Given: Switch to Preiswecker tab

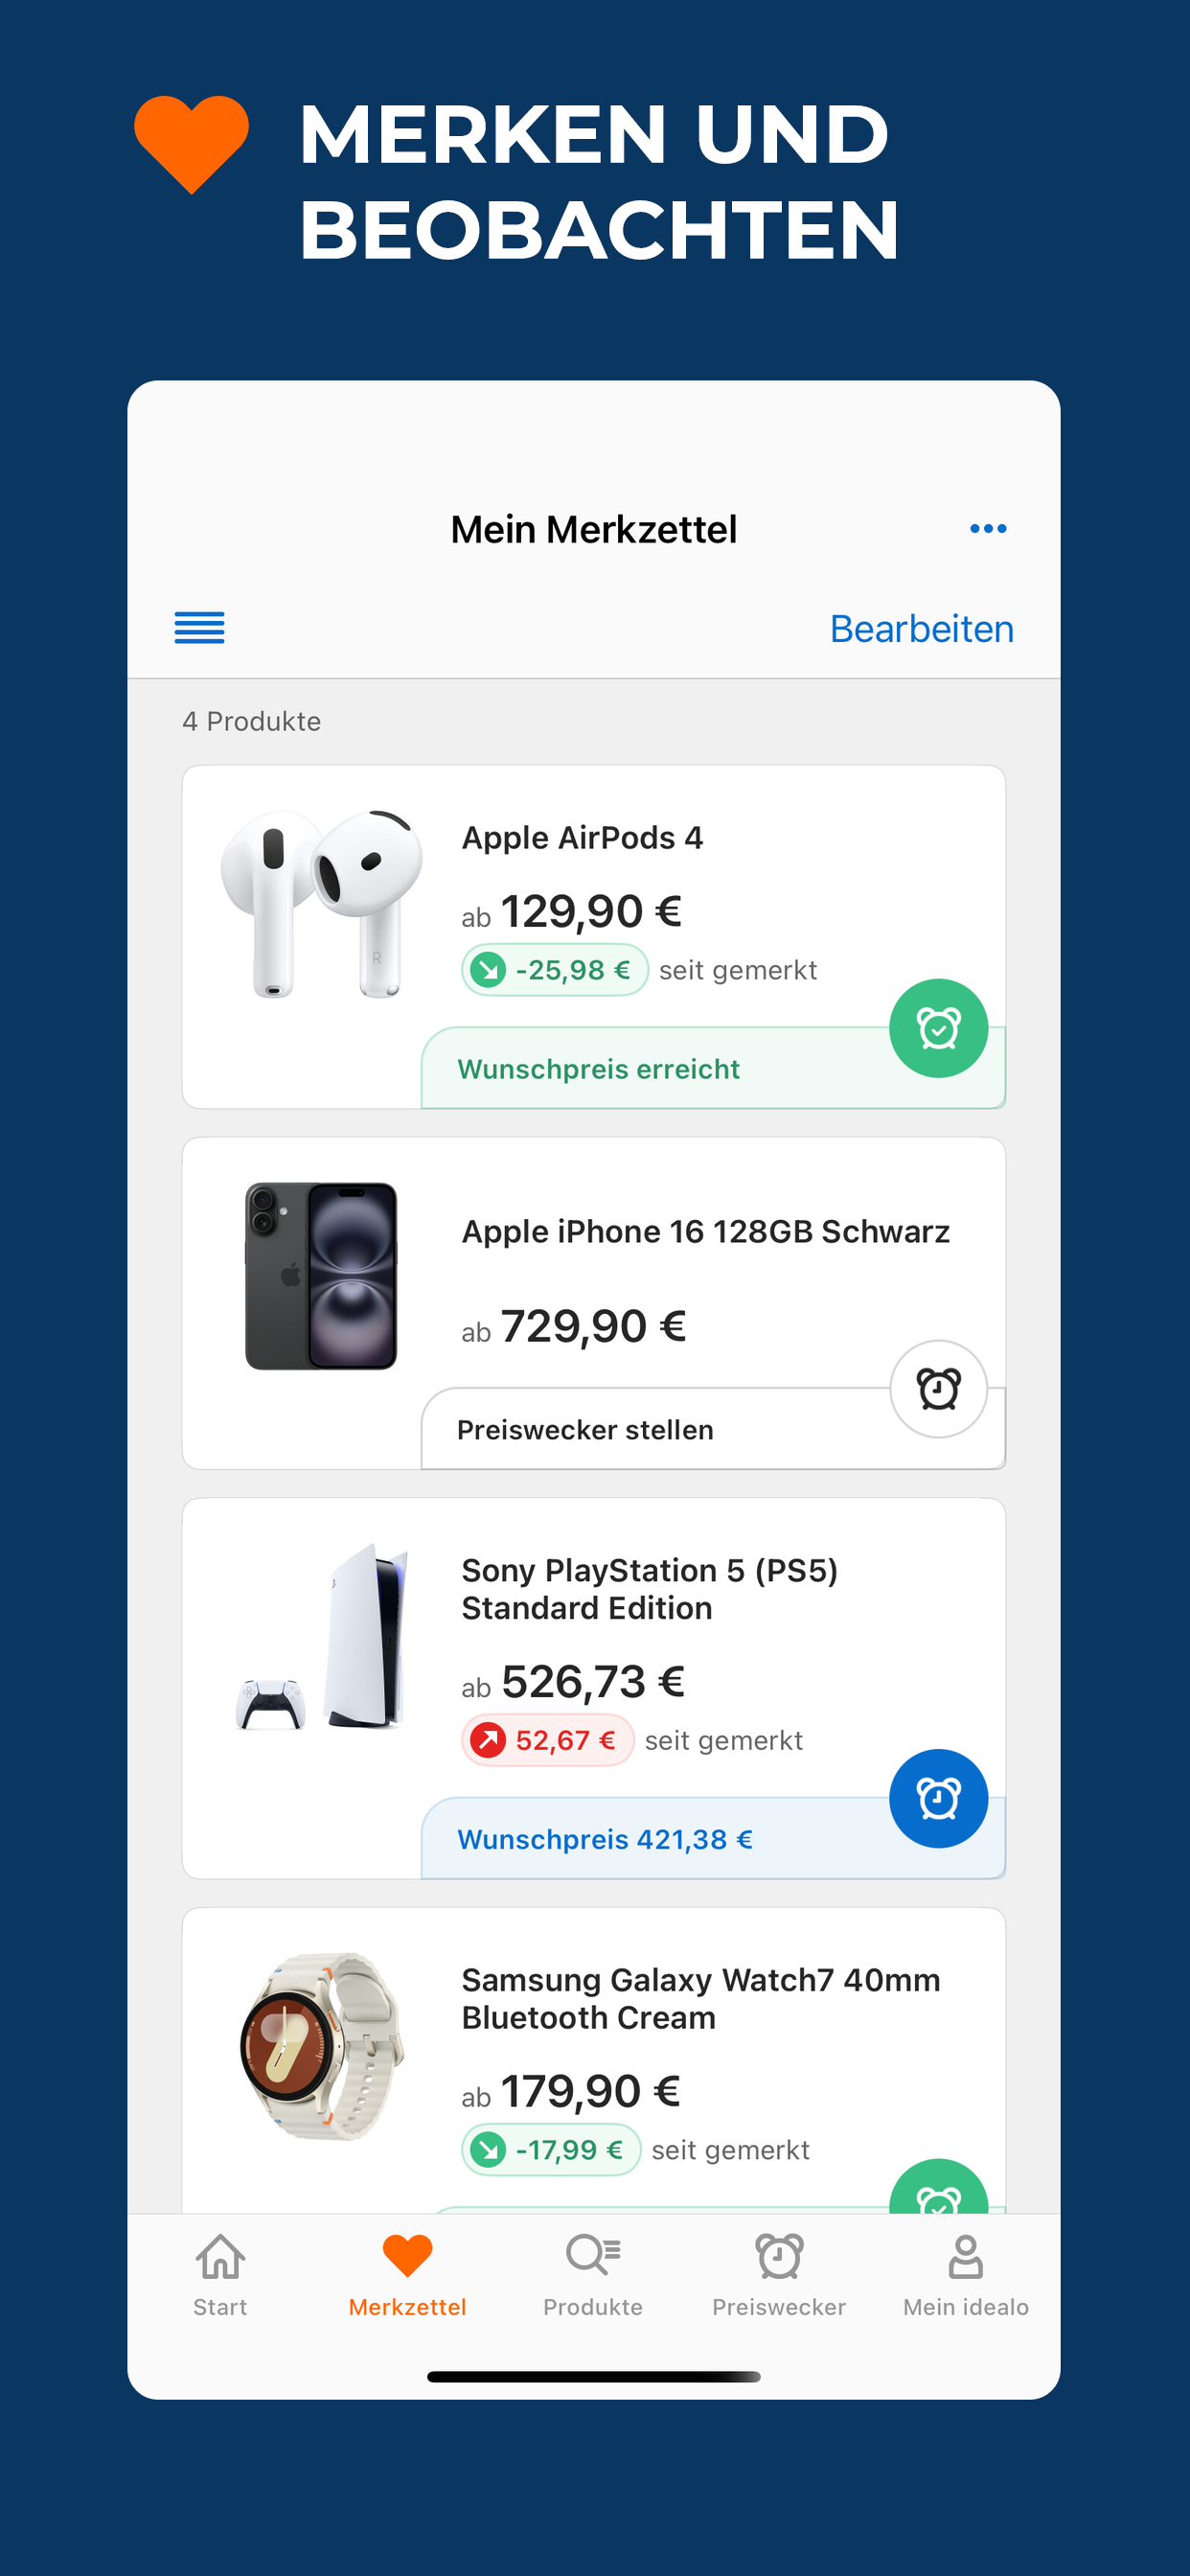Looking at the screenshot, I should [x=779, y=2275].
